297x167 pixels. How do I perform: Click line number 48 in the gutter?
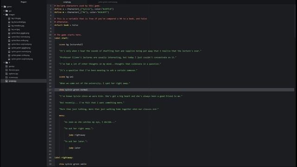[x=50, y=158]
